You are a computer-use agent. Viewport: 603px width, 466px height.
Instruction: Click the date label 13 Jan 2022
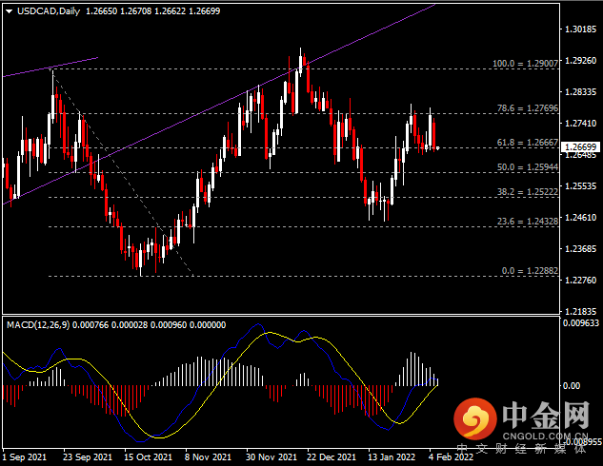coord(392,457)
